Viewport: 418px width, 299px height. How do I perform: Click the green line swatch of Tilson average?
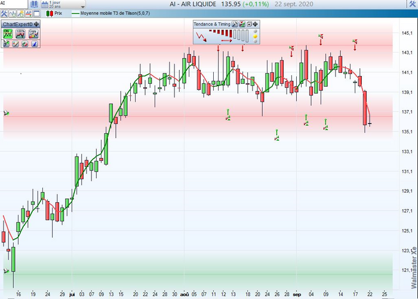tap(76, 13)
